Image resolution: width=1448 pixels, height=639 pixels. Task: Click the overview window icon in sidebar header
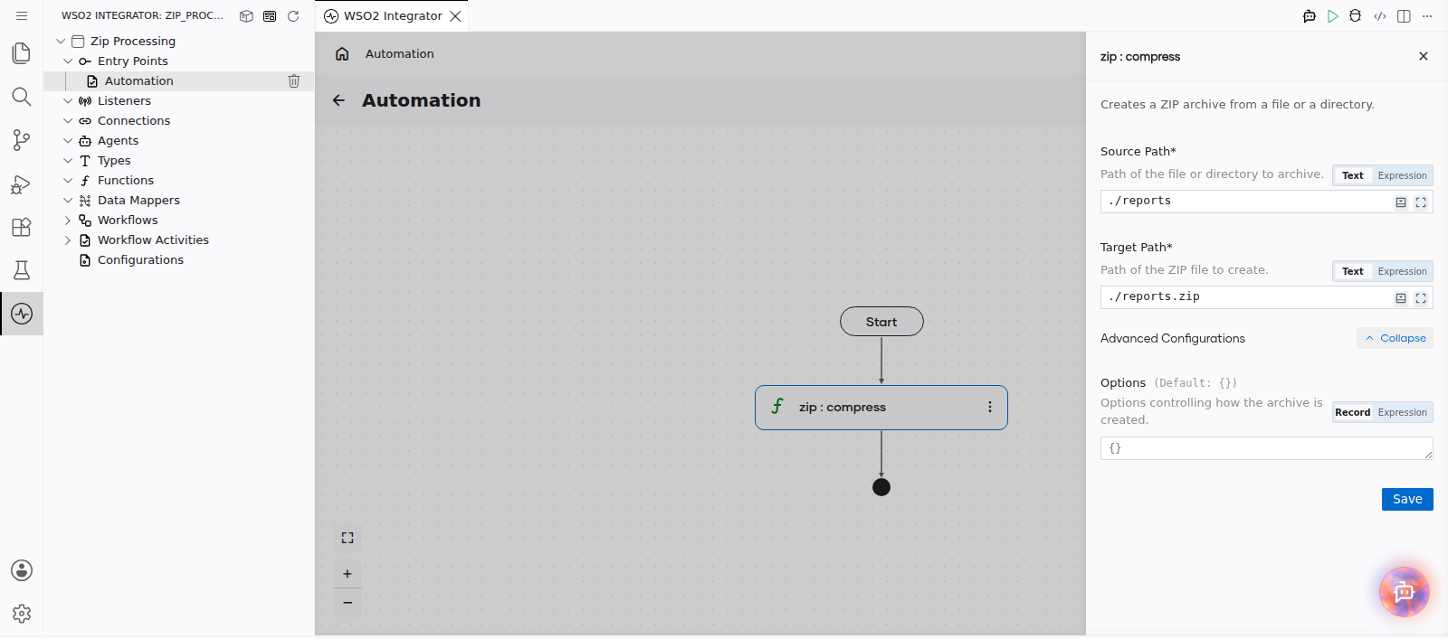(x=270, y=16)
